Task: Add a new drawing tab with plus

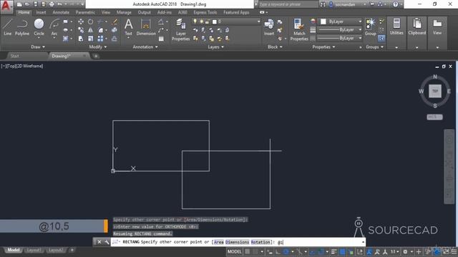Action: pyautogui.click(x=96, y=56)
